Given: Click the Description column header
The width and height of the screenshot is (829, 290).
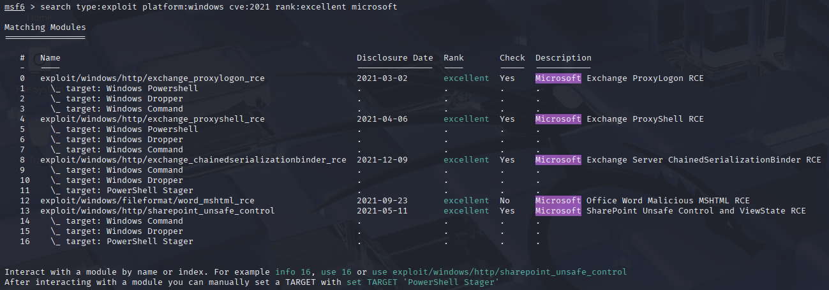Looking at the screenshot, I should click(563, 58).
